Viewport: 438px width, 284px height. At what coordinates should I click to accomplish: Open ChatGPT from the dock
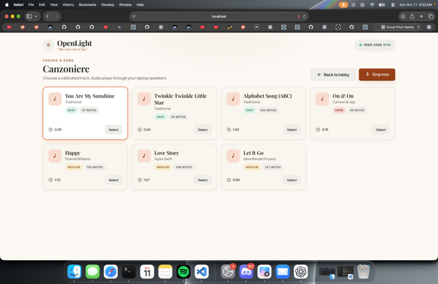click(x=301, y=272)
